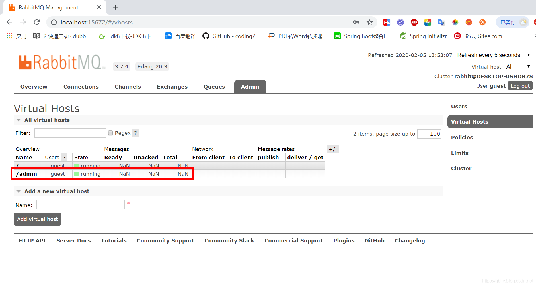The height and width of the screenshot is (286, 536).
Task: Click the browser forward arrow
Action: (x=23, y=22)
